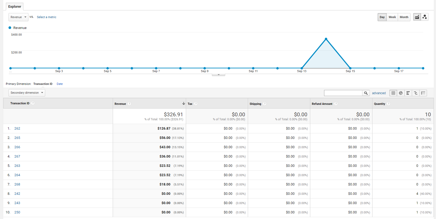Screen dimensions: 436x219
Task: Click the $126.87 revenue value
Action: pyautogui.click(x=164, y=129)
